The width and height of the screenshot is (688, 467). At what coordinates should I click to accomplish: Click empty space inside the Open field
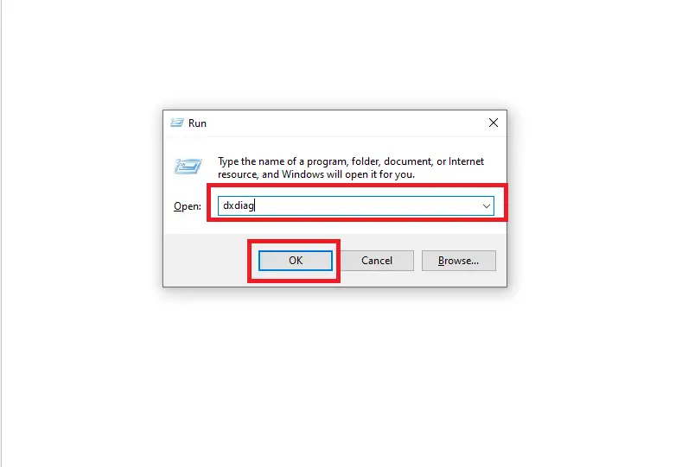click(368, 206)
